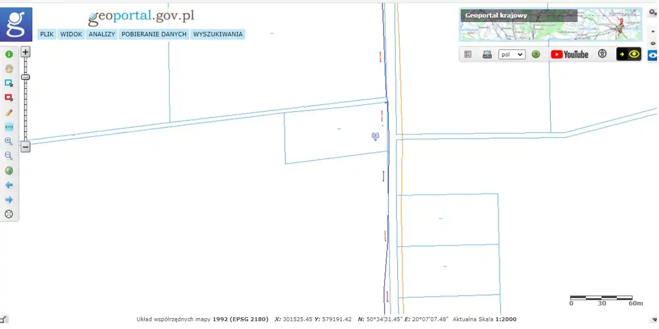
Task: Open the PLIK menu
Action: pos(47,34)
